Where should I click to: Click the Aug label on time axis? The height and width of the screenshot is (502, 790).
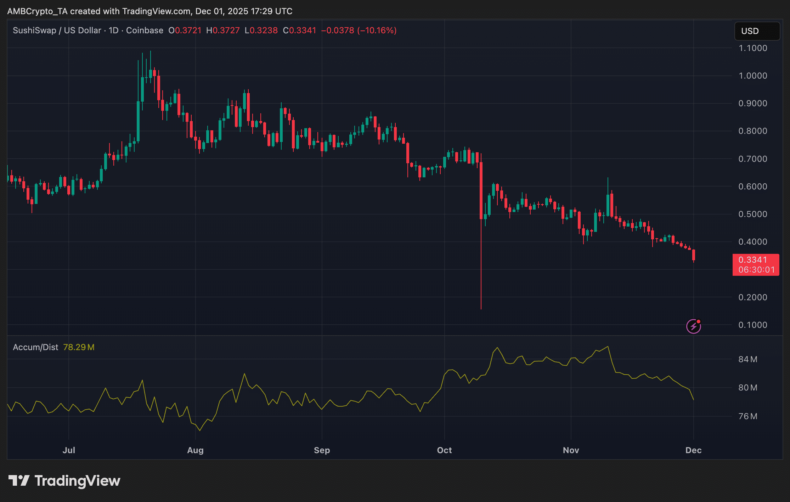coord(195,450)
